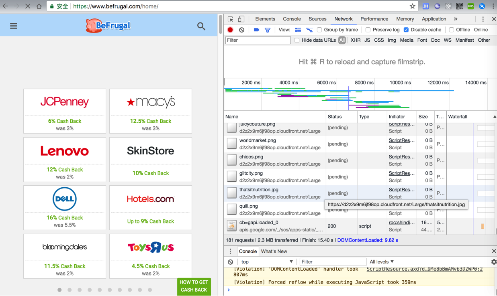
Task: Click the timeline overview at 8000 ms
Action: 364,83
